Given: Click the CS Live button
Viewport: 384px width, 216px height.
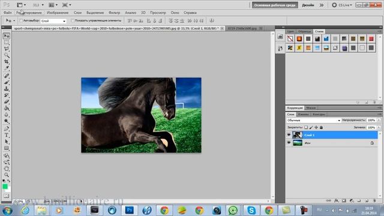Looking at the screenshot, I should (342, 5).
